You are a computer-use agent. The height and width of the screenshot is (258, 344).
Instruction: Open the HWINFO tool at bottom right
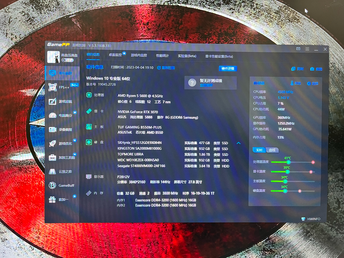pyautogui.click(x=311, y=219)
